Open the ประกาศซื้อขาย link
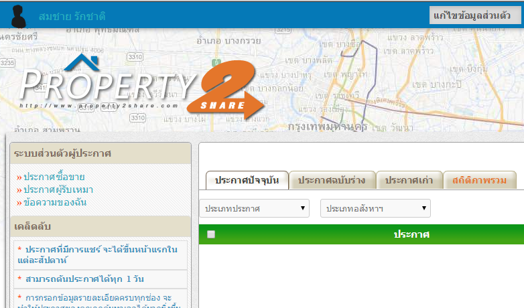Image resolution: width=524 pixels, height=308 pixels. tap(54, 177)
